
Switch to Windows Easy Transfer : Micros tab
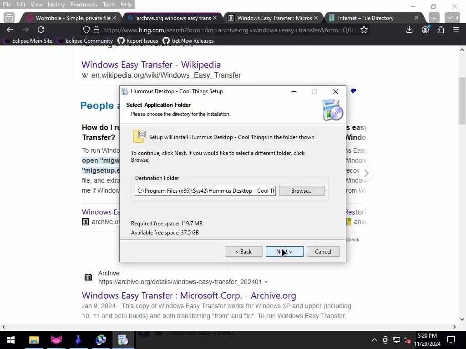tap(274, 18)
